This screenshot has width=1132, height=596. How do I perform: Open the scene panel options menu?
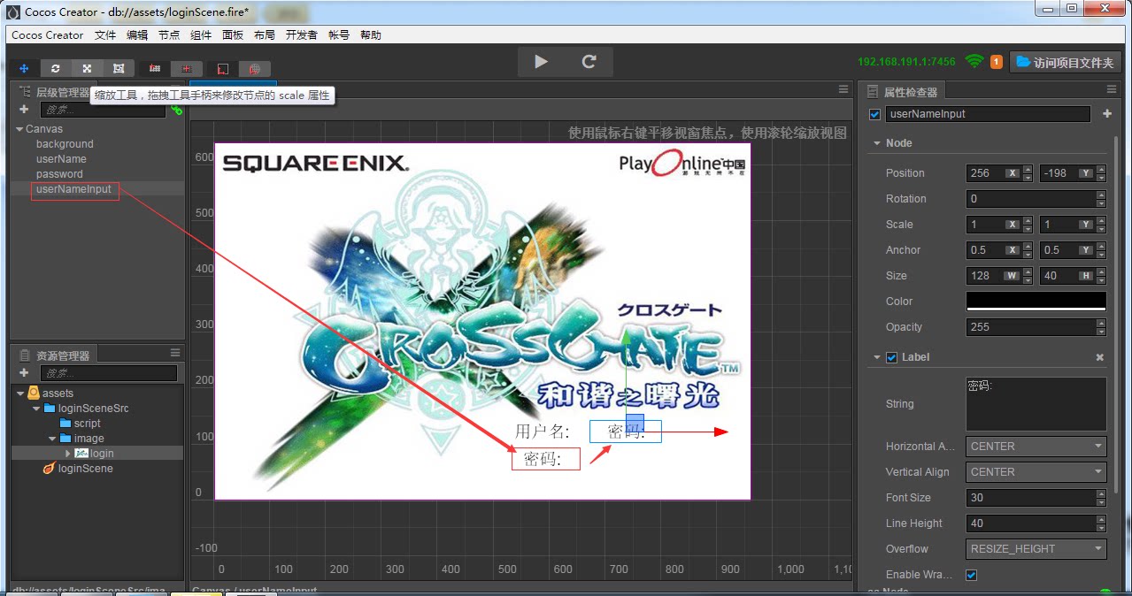pos(843,89)
